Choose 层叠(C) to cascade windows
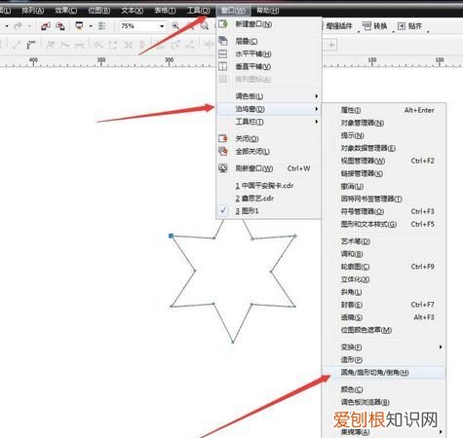 (269, 41)
